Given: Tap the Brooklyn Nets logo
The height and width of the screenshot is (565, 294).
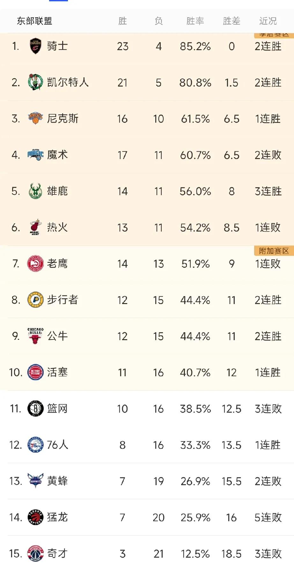Looking at the screenshot, I should point(35,408).
